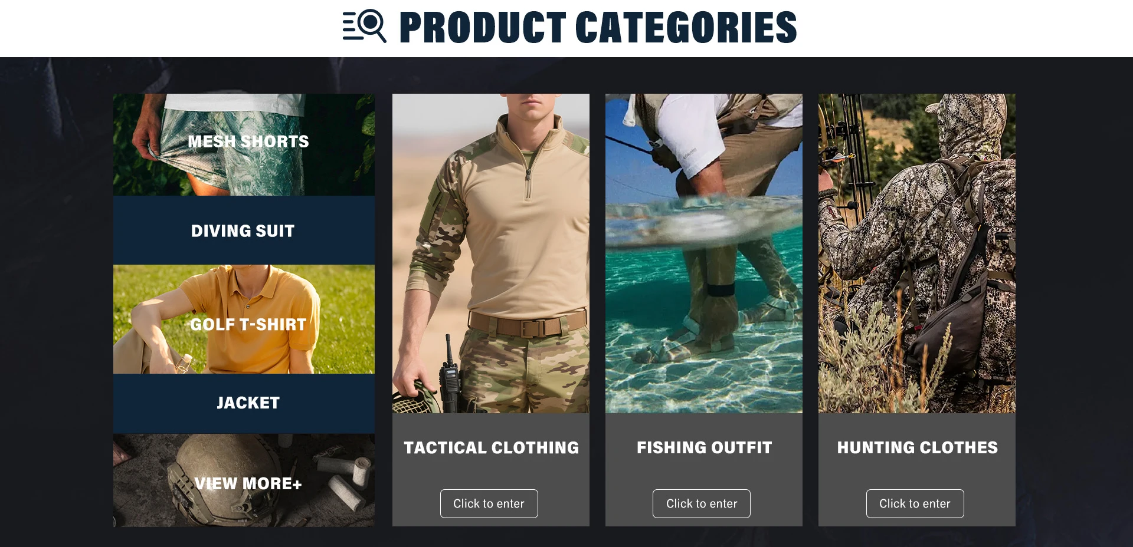Select the Diving Suit category
This screenshot has height=547, width=1133.
pyautogui.click(x=244, y=230)
